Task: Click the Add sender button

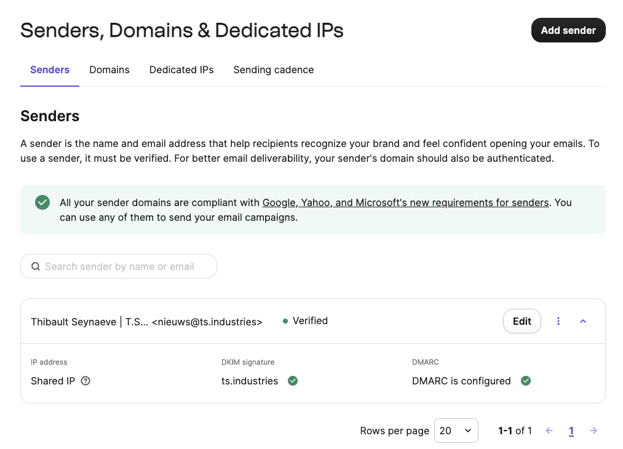Action: [568, 30]
